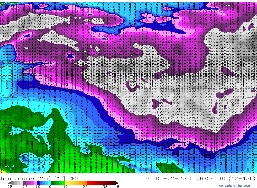This screenshot has height=188, width=257.
Task: Click the '38' legend label
Action: (x=105, y=187)
